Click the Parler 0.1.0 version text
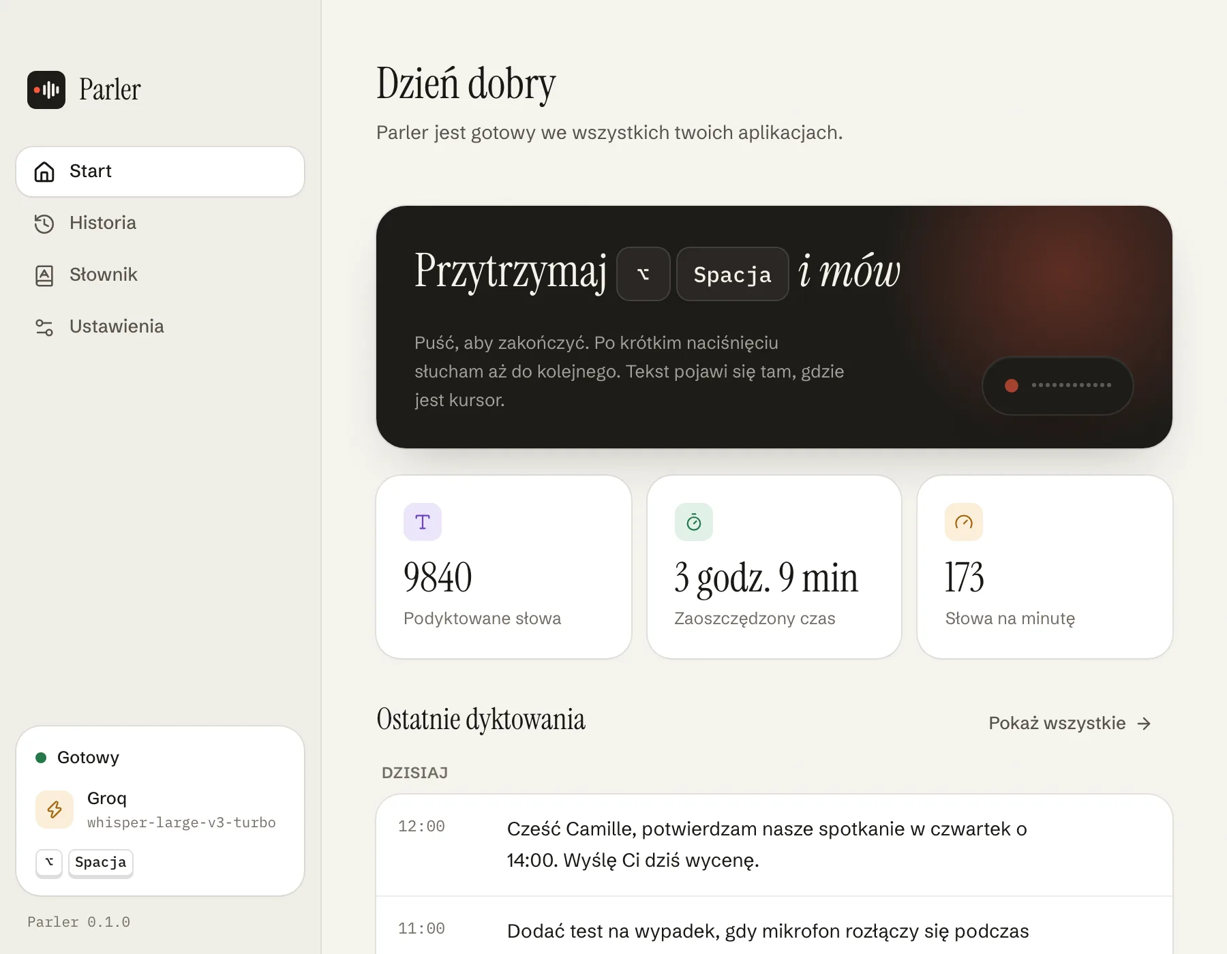 pos(78,923)
